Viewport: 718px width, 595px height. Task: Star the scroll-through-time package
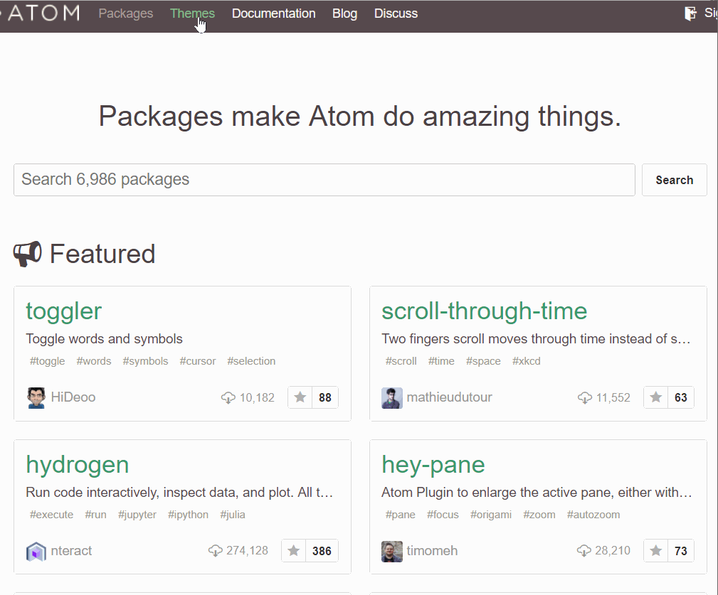(x=655, y=397)
